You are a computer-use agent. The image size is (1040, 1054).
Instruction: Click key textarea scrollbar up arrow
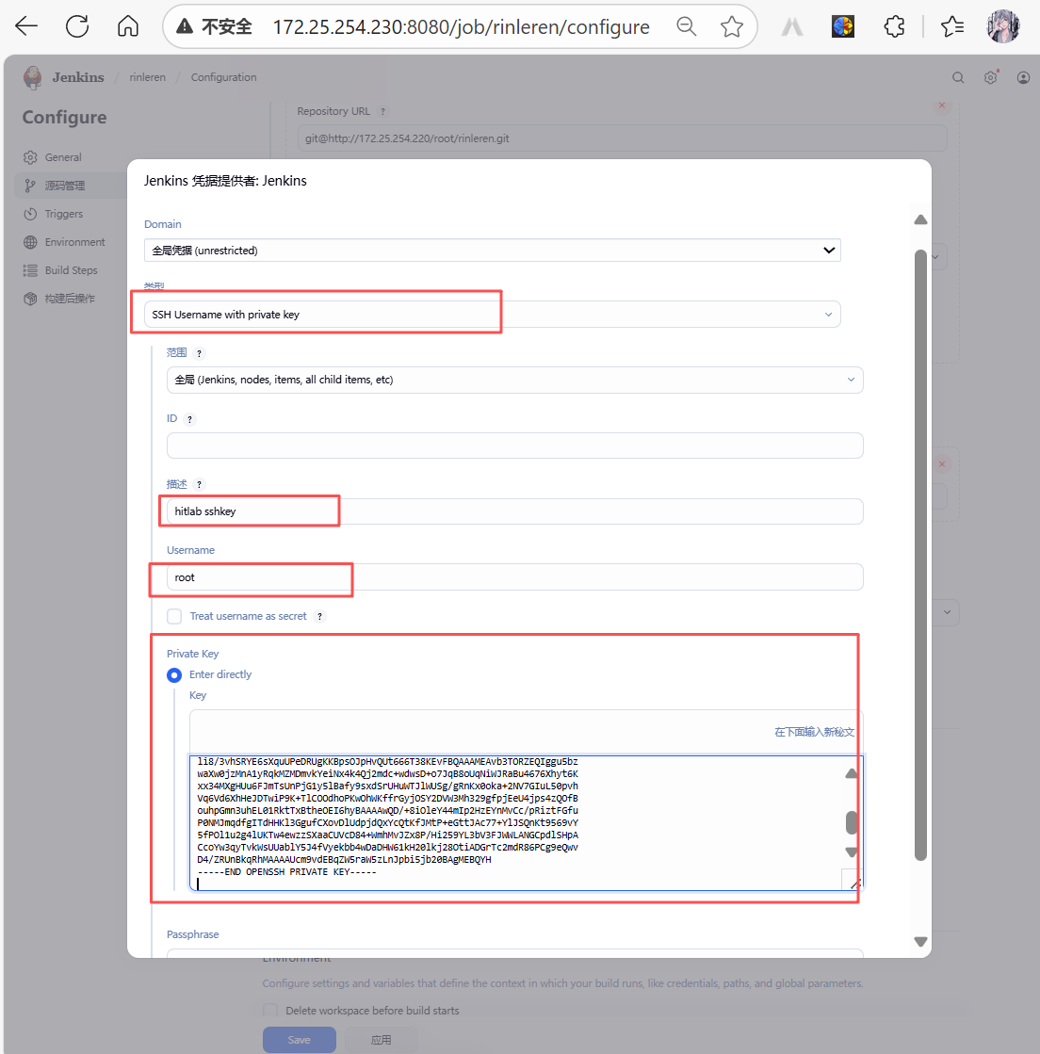tap(851, 773)
